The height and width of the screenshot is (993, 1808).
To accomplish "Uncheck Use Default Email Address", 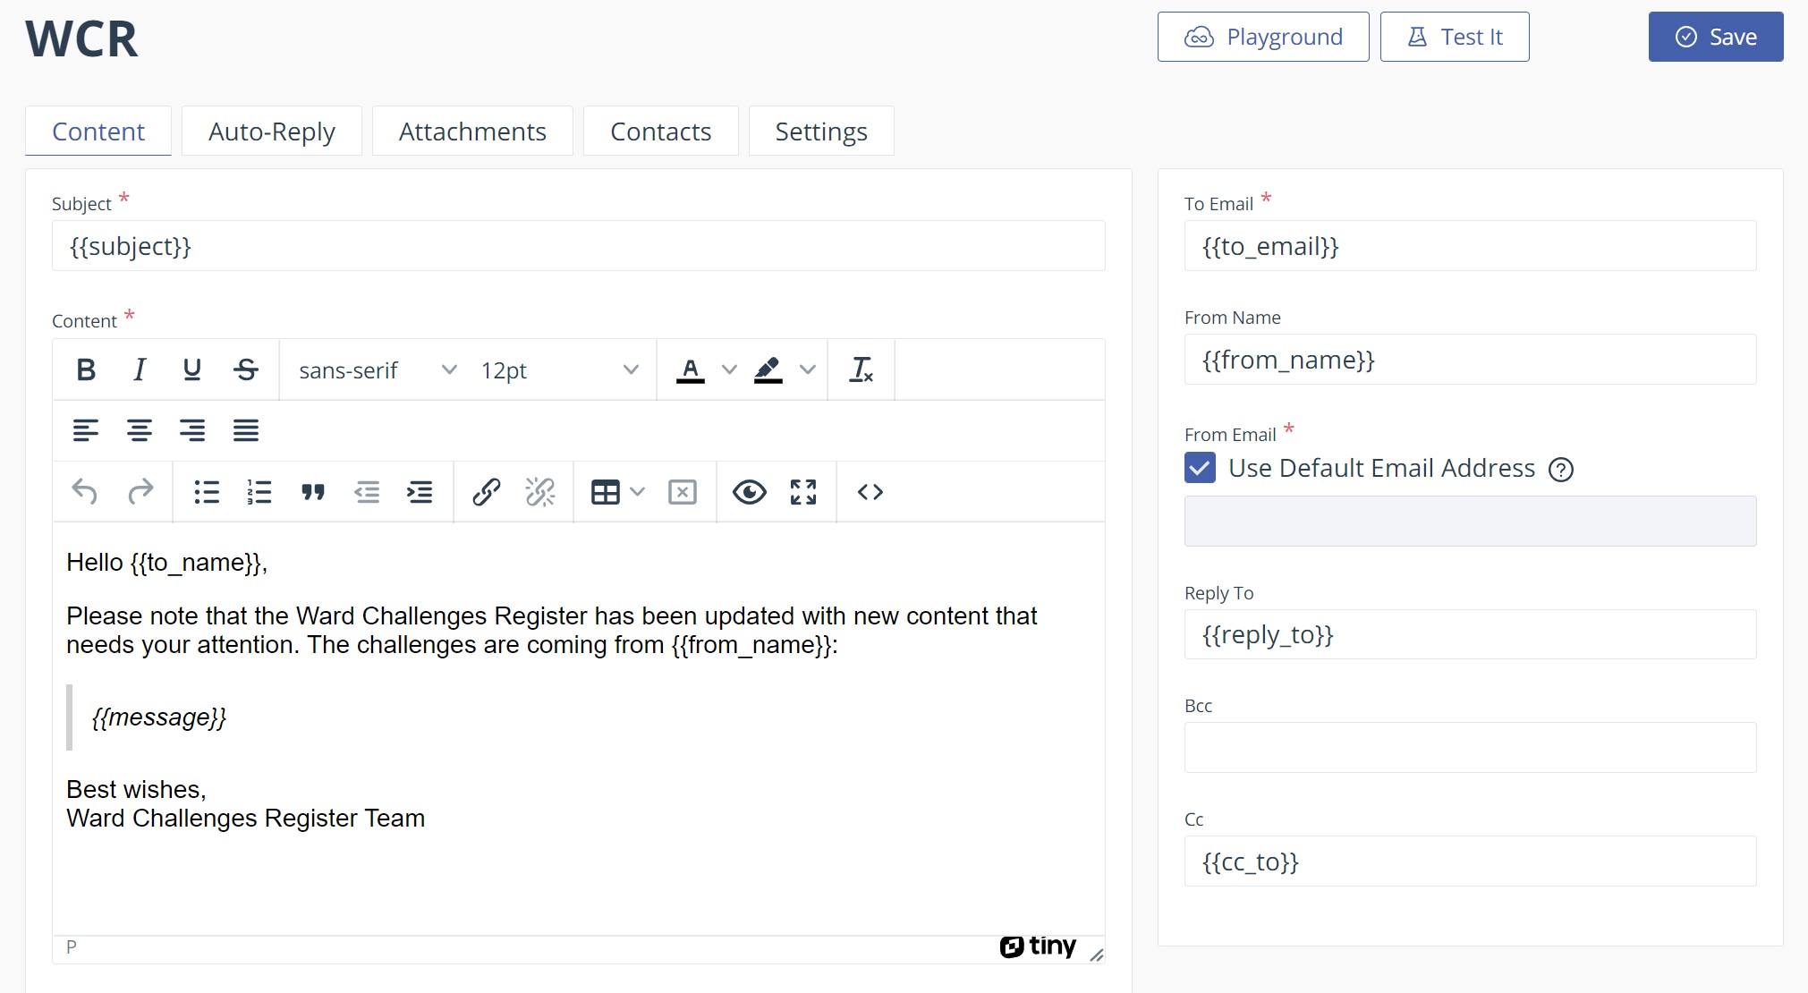I will point(1200,468).
